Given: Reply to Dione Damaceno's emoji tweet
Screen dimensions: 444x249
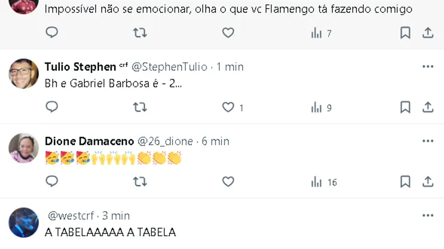Looking at the screenshot, I should [x=52, y=181].
